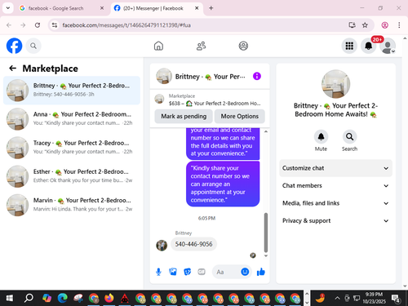Open Marvin's conversation in the list
The image size is (408, 306).
tap(72, 205)
